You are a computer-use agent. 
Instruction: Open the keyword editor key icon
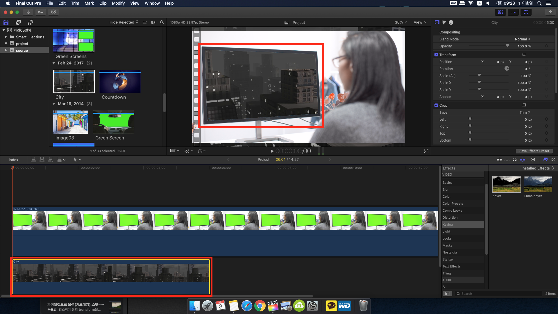pyautogui.click(x=41, y=12)
